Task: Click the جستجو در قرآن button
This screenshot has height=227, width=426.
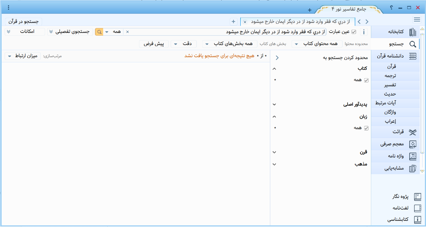Action: click(23, 22)
